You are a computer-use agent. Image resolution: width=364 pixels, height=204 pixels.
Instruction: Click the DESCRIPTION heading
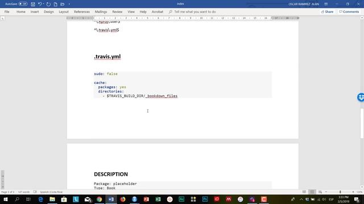[111, 174]
